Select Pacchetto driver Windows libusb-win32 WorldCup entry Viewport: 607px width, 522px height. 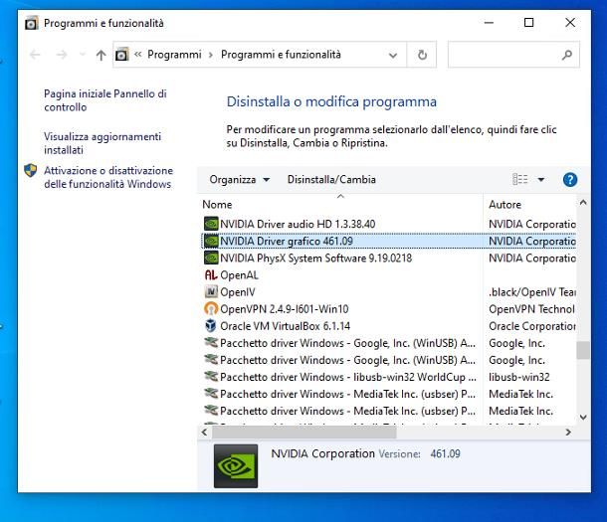(x=348, y=377)
